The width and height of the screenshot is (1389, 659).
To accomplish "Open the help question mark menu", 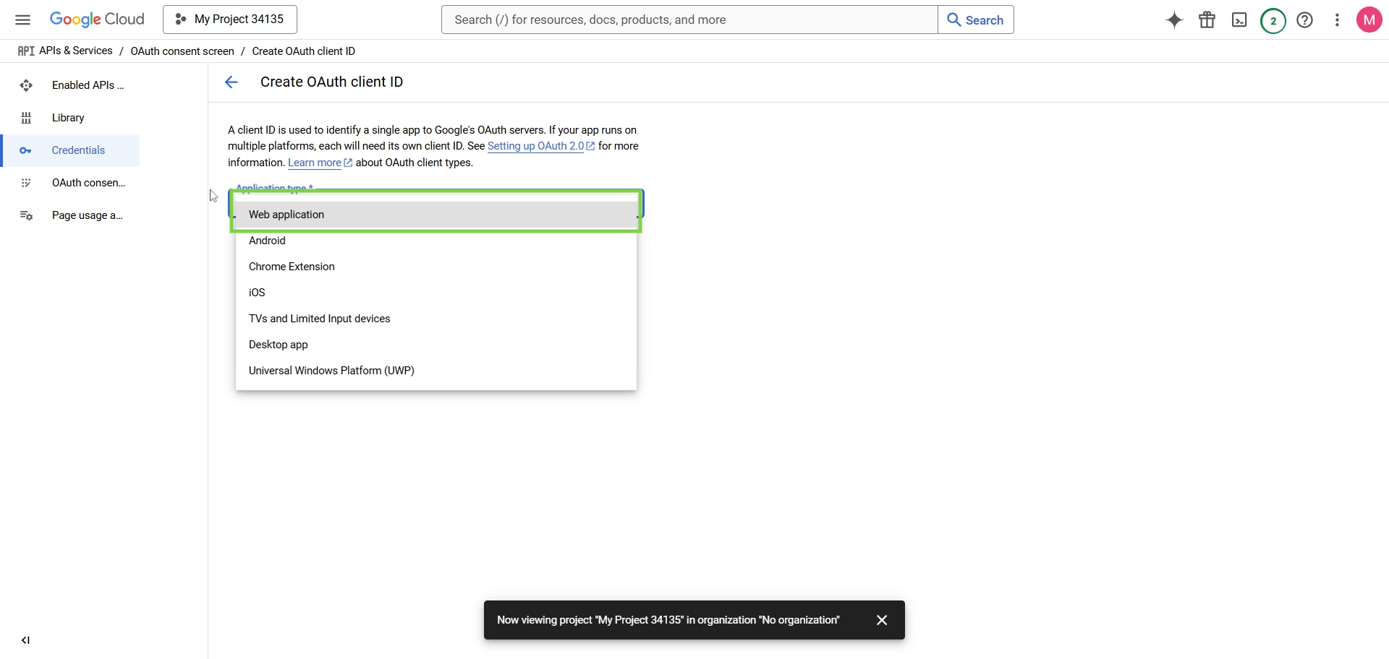I will [1305, 20].
